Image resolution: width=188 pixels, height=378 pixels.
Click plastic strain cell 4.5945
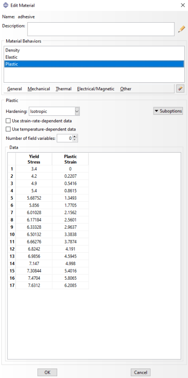point(70,256)
